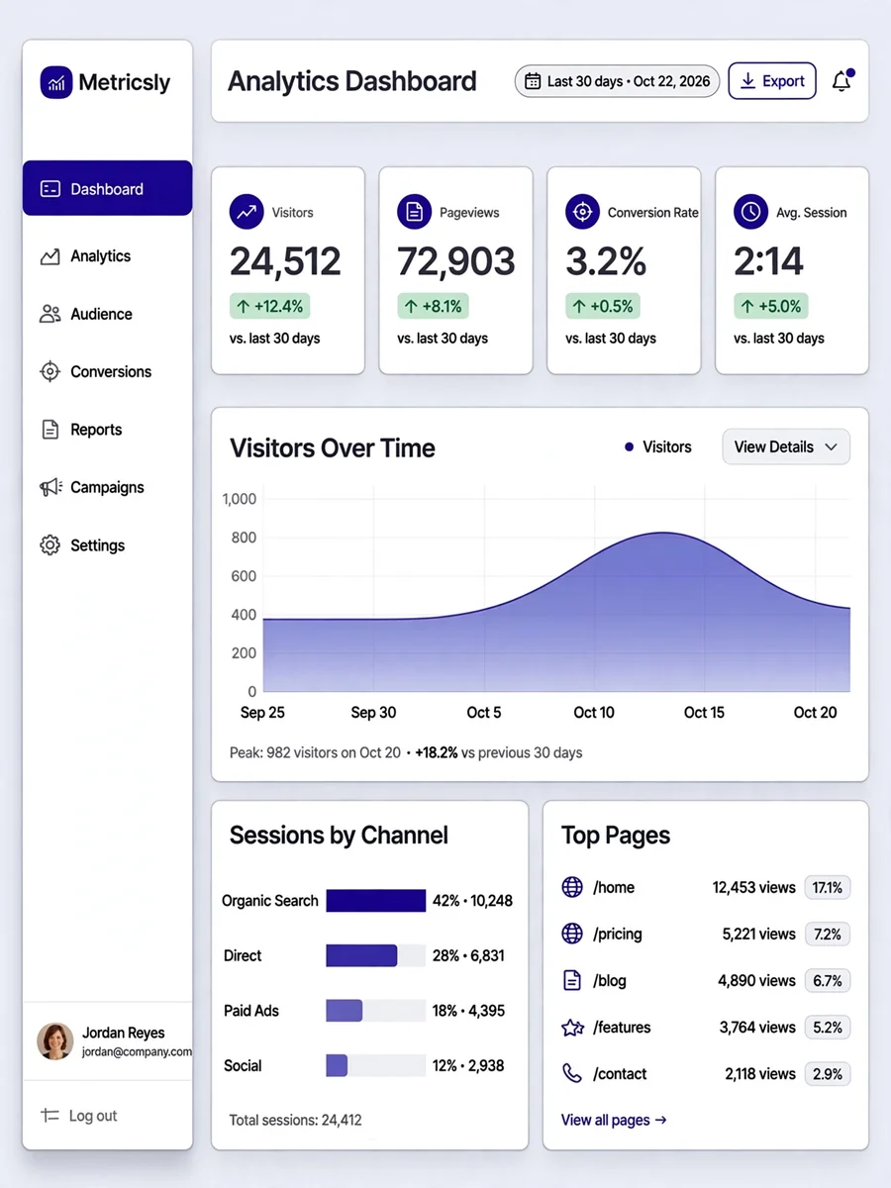
Task: Click the megaphone icon for Campaigns
Action: [50, 487]
